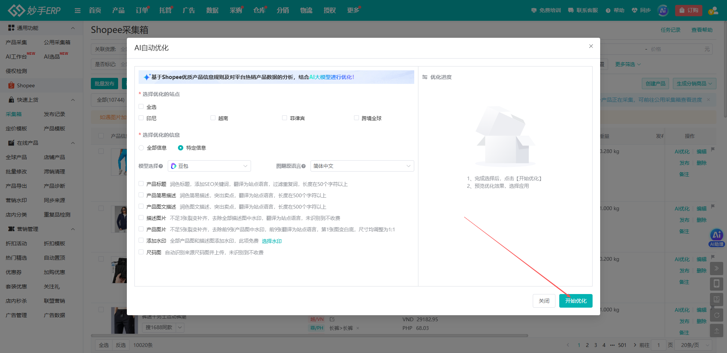This screenshot has height=353, width=727.
Task: Remove the 长裤>长裤 category tag
Action: coord(358,328)
